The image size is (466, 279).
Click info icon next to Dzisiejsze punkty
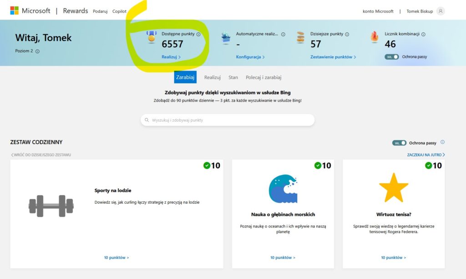tap(347, 34)
